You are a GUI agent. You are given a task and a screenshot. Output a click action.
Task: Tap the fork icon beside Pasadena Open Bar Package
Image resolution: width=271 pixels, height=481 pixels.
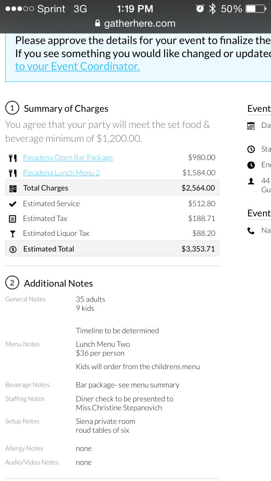[x=13, y=158]
